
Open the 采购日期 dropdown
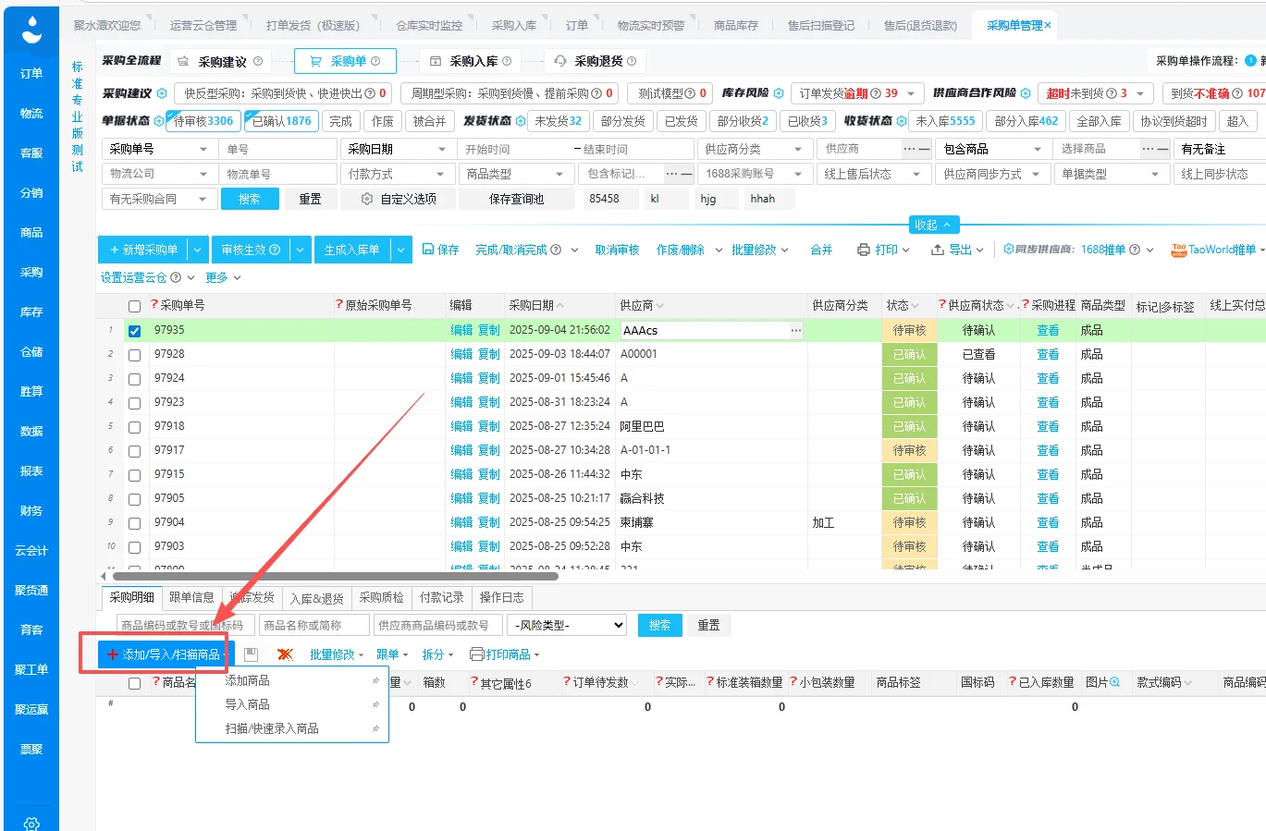click(398, 149)
